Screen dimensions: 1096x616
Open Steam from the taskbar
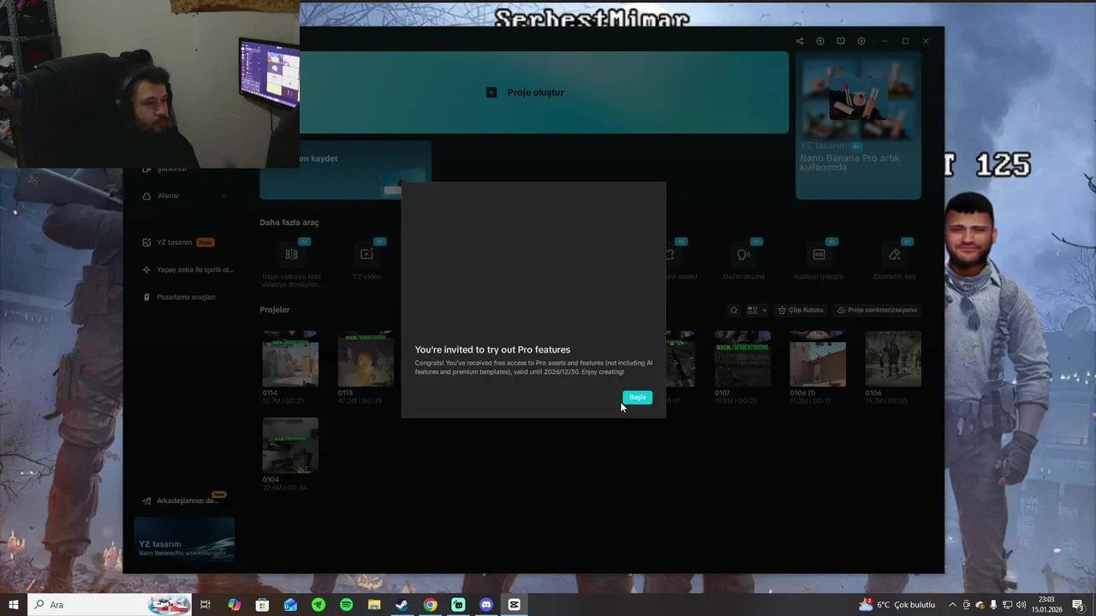(402, 605)
